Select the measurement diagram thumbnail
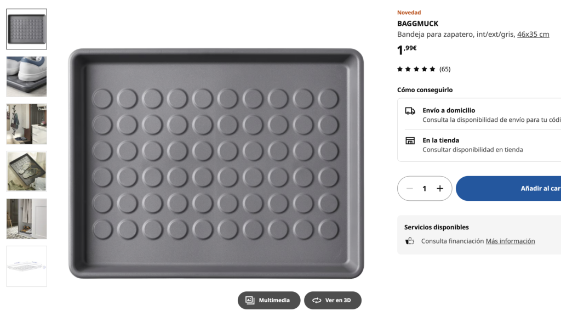561x316 pixels. (26, 266)
